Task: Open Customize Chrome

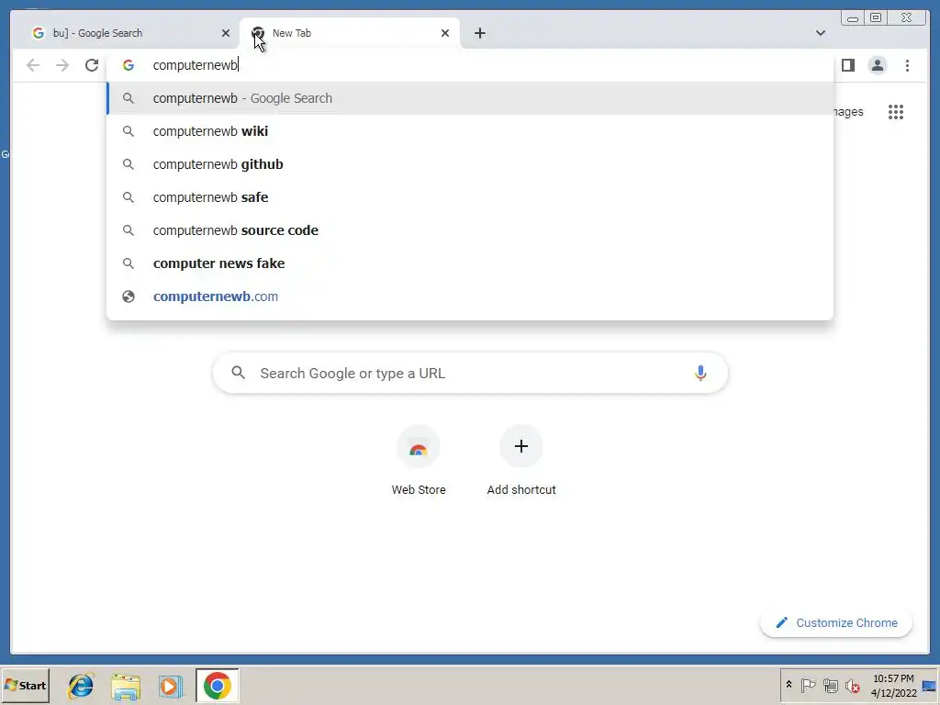Action: point(836,623)
